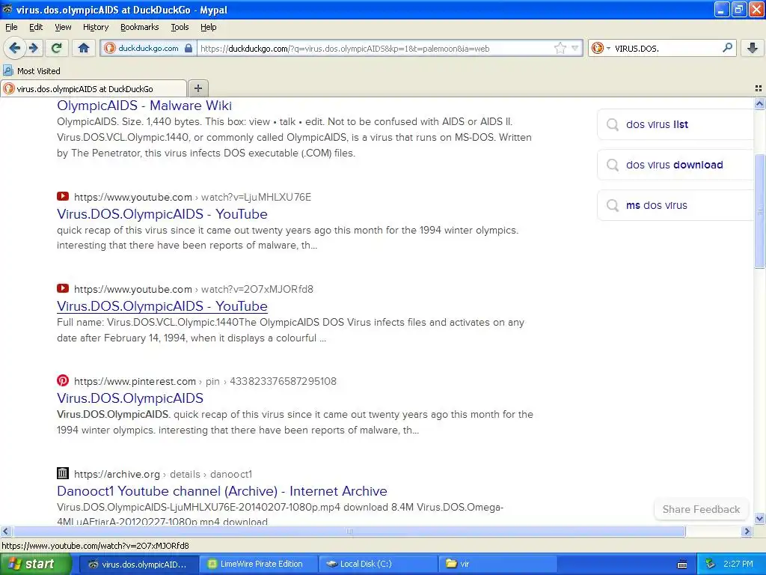The image size is (766, 575).
Task: Click YouTube favicon beside watch?v=LjuMHLXU76E
Action: pyautogui.click(x=63, y=197)
